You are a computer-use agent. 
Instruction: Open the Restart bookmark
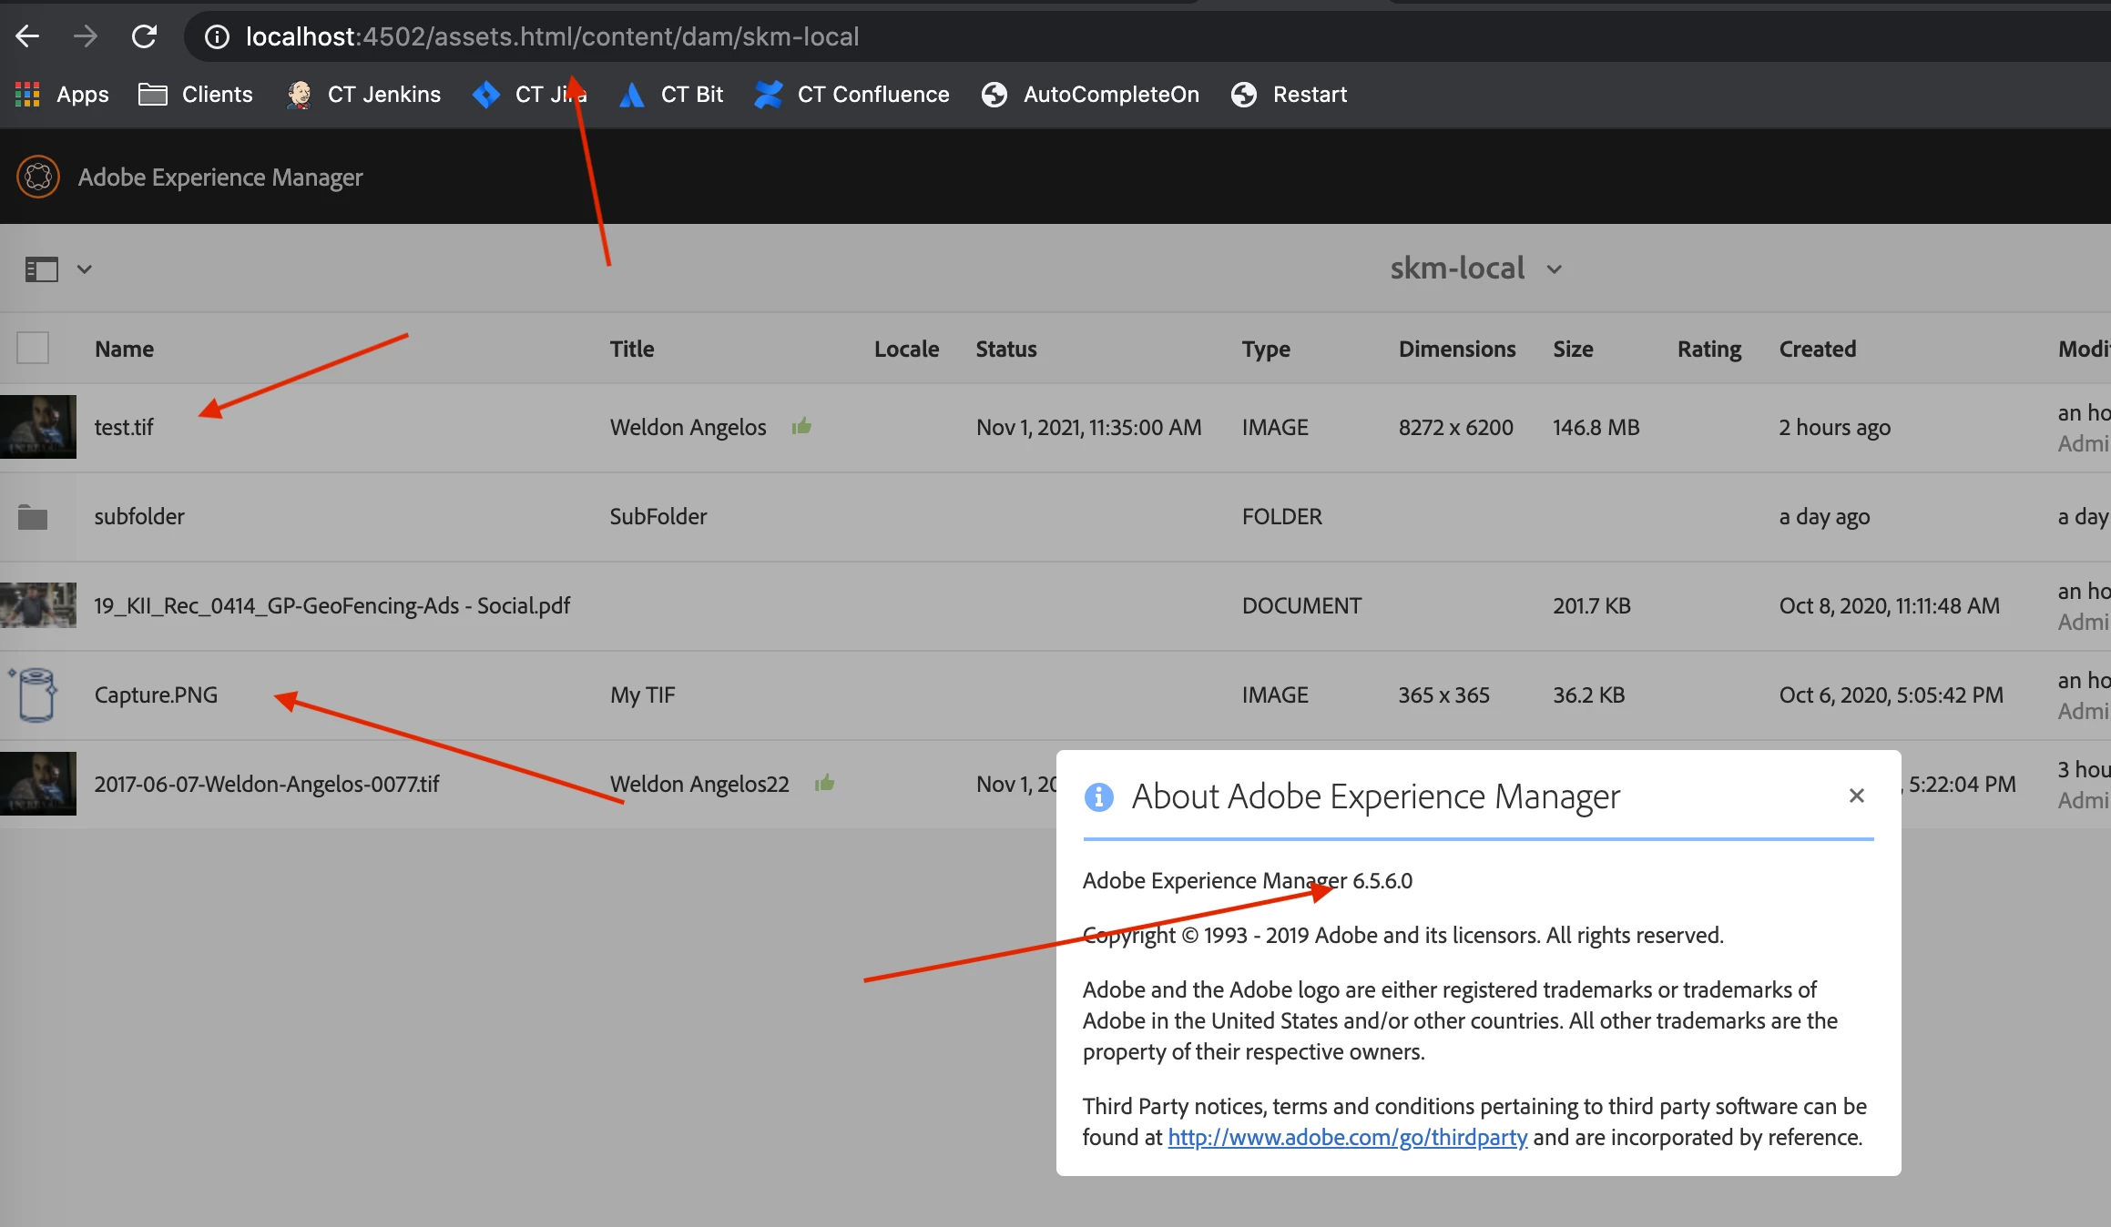[1289, 95]
